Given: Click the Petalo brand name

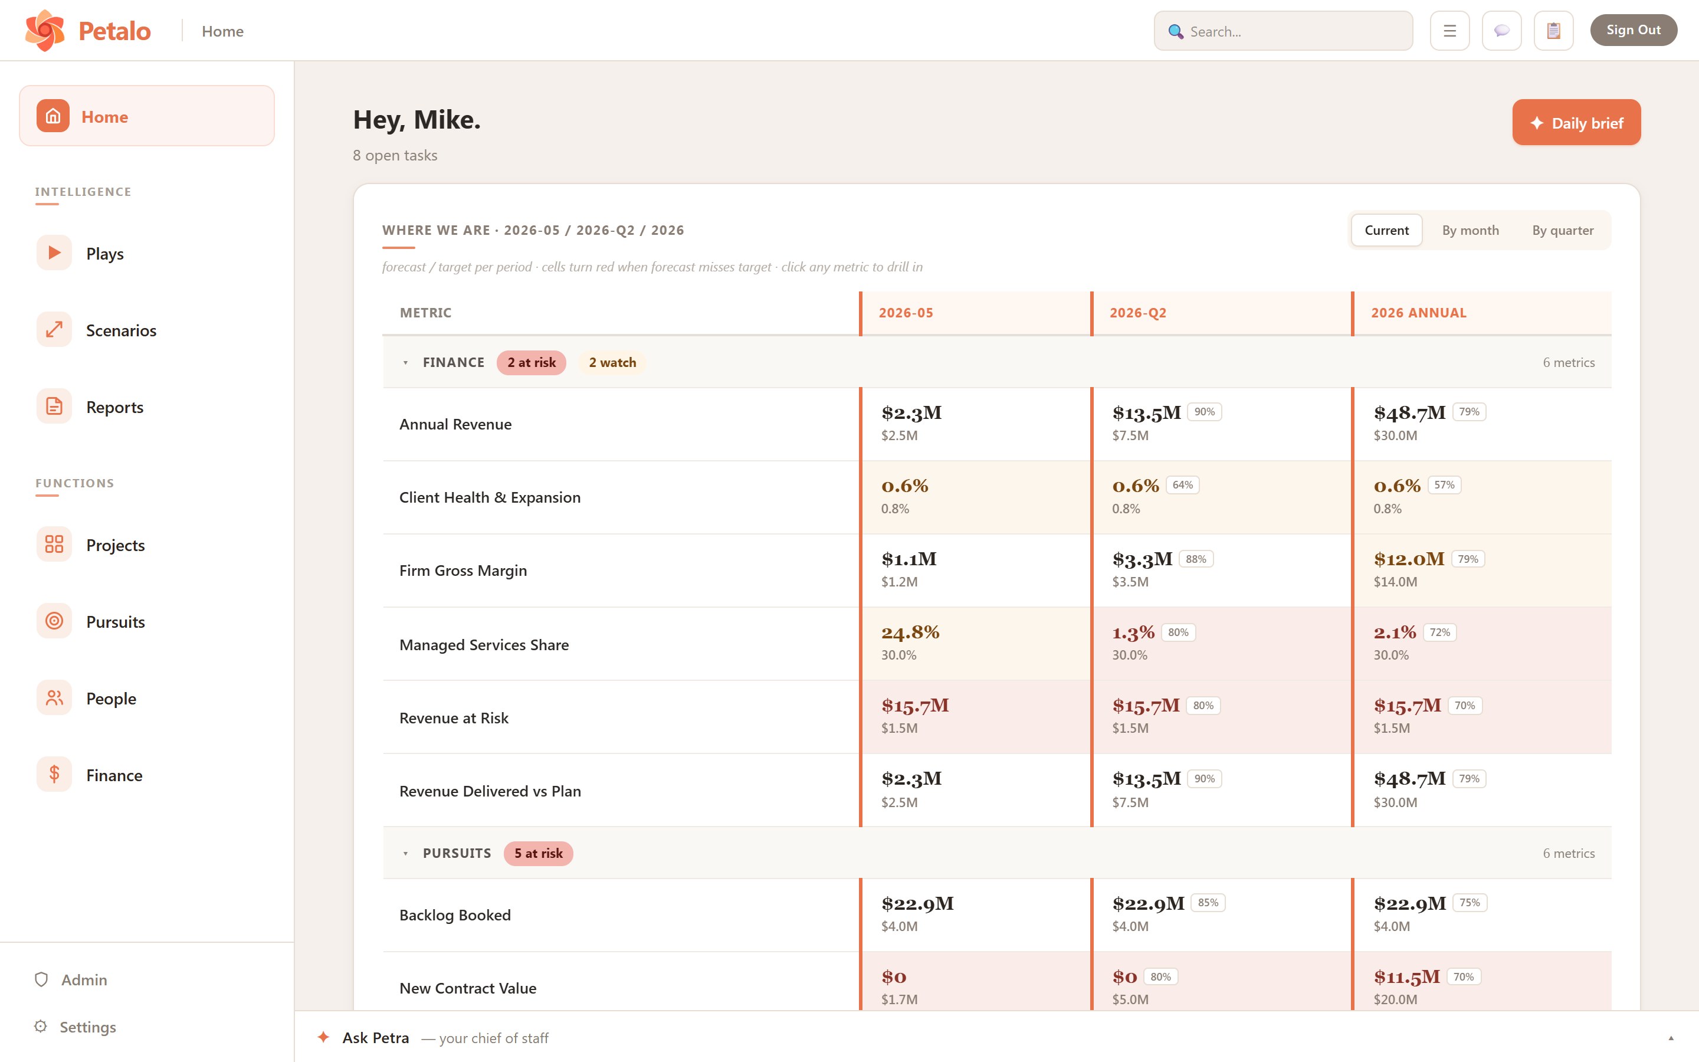Looking at the screenshot, I should [114, 31].
